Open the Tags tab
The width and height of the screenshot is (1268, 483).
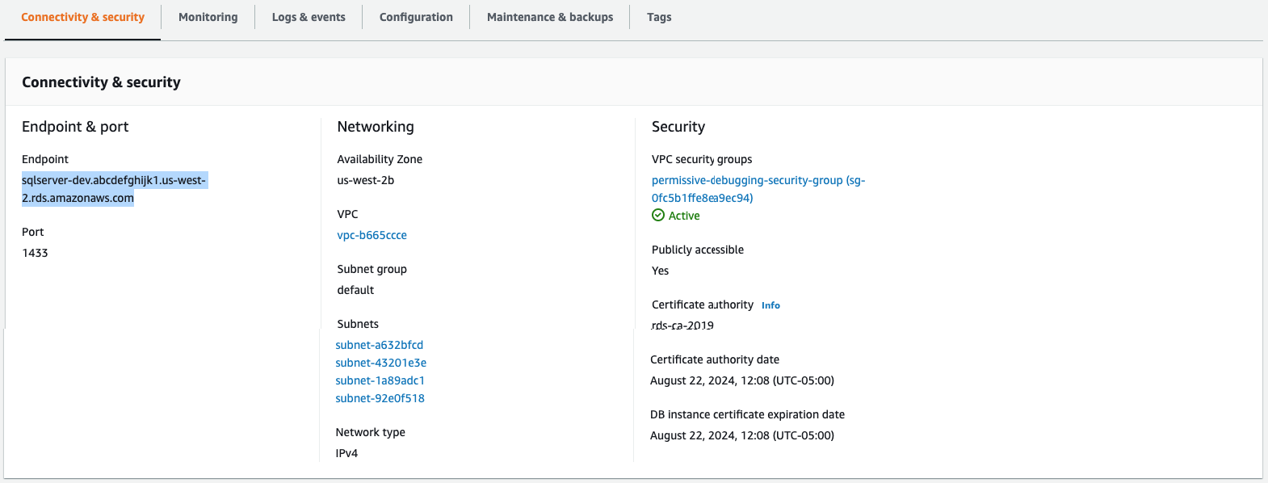(659, 17)
